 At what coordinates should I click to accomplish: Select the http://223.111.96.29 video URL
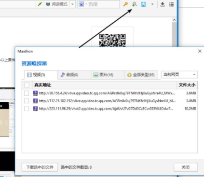106,109
